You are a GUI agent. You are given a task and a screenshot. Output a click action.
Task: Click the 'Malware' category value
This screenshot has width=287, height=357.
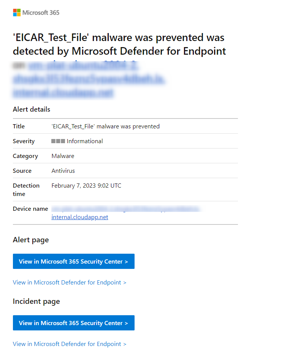pos(63,156)
